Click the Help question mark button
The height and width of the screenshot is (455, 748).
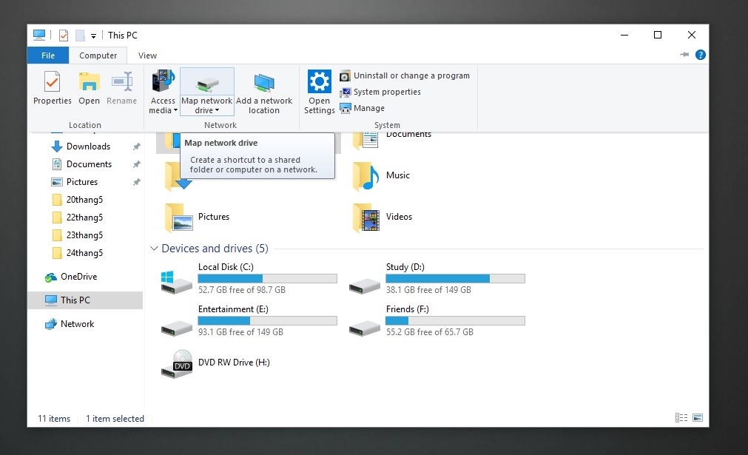699,54
